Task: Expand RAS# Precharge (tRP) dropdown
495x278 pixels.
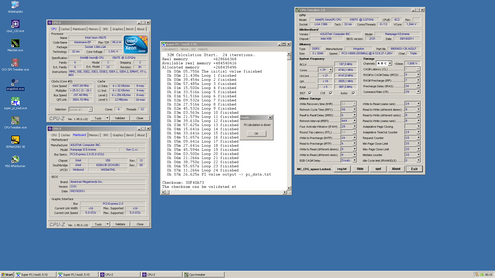Action: coord(418,80)
